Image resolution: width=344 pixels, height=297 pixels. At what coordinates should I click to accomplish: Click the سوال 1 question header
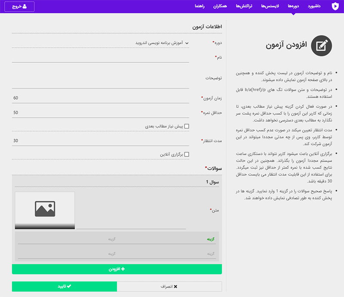pyautogui.click(x=212, y=182)
